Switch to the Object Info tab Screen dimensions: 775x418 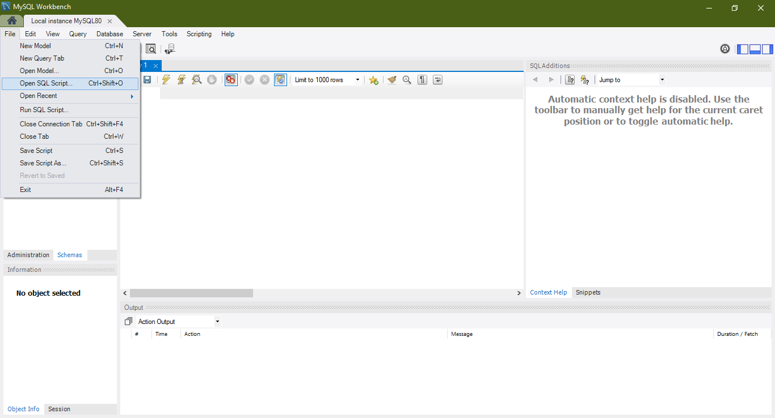click(24, 409)
